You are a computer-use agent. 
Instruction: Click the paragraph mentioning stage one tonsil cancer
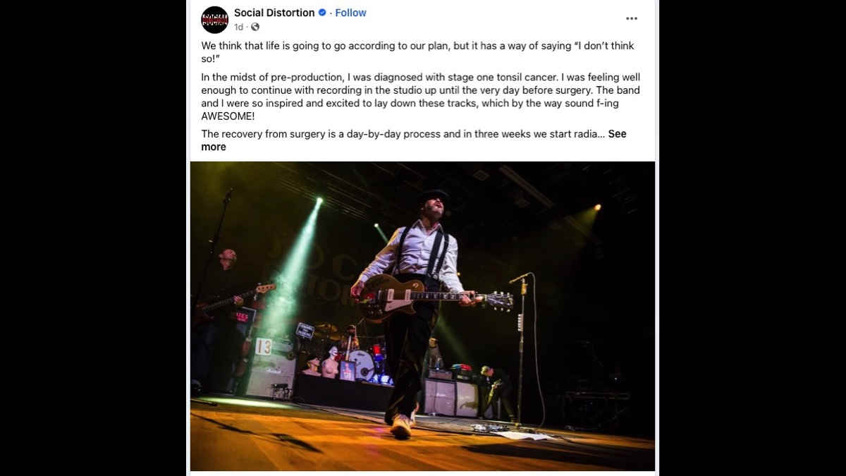421,97
